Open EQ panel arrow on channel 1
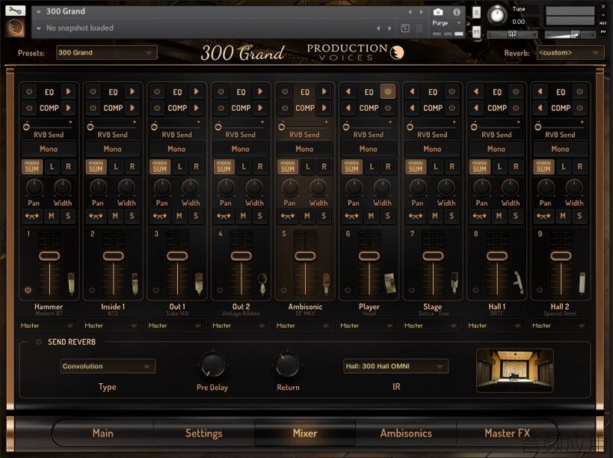The width and height of the screenshot is (613, 458). 69,91
